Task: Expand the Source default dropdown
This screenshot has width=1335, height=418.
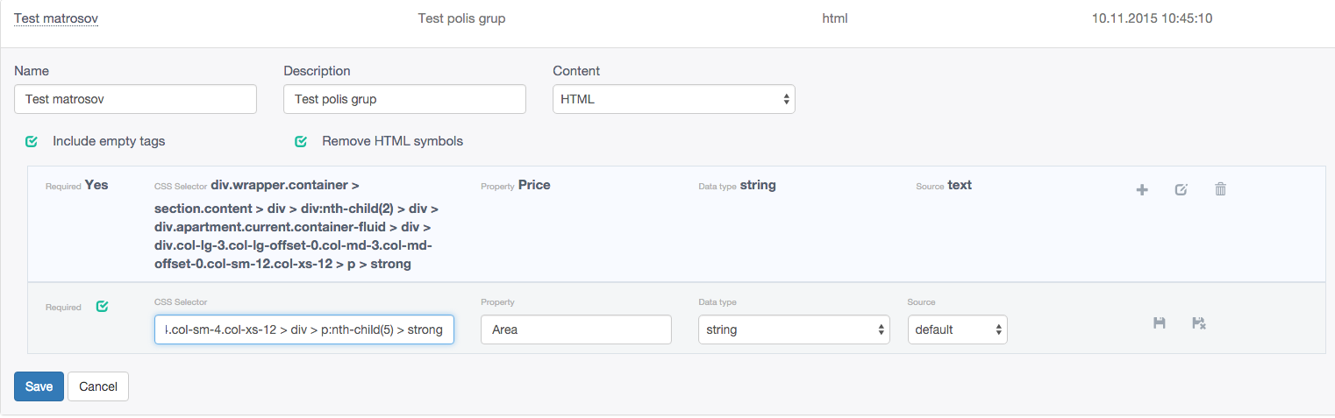Action: click(958, 329)
